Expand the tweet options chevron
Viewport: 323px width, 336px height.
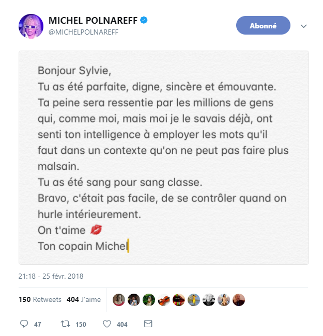click(x=304, y=26)
